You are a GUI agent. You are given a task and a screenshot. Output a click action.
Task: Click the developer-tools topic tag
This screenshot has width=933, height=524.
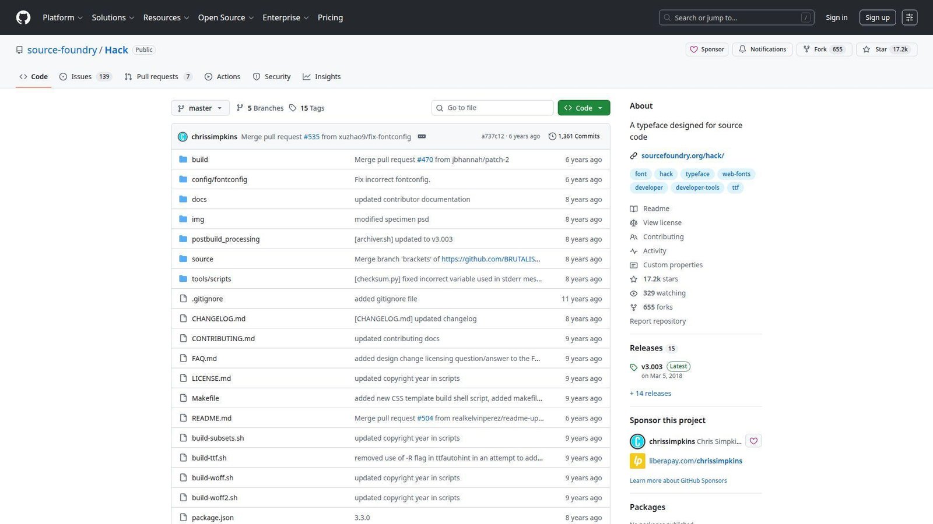(x=697, y=187)
